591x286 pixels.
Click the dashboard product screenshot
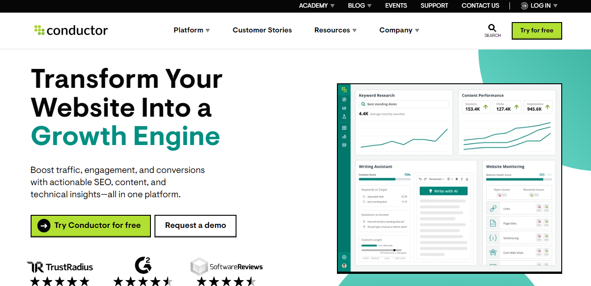pos(449,178)
